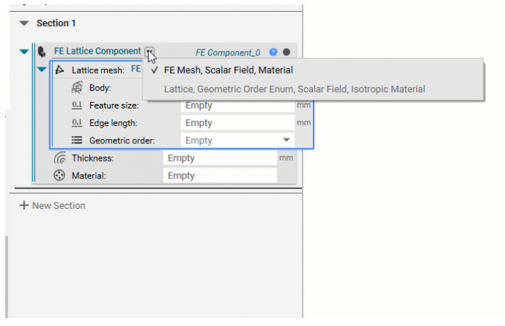Click the FE Lattice Component block icon
Viewport: 505px width, 326px height.
click(x=41, y=52)
